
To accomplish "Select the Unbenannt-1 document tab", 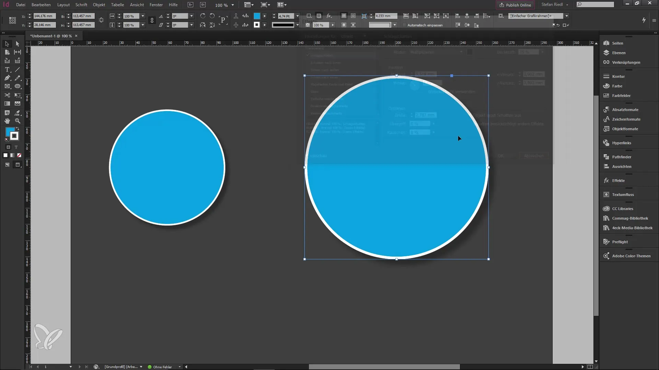I will click(x=51, y=36).
